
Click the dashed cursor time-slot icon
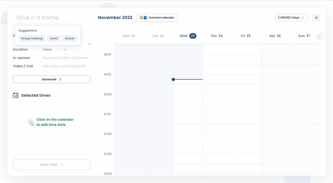[31, 123]
